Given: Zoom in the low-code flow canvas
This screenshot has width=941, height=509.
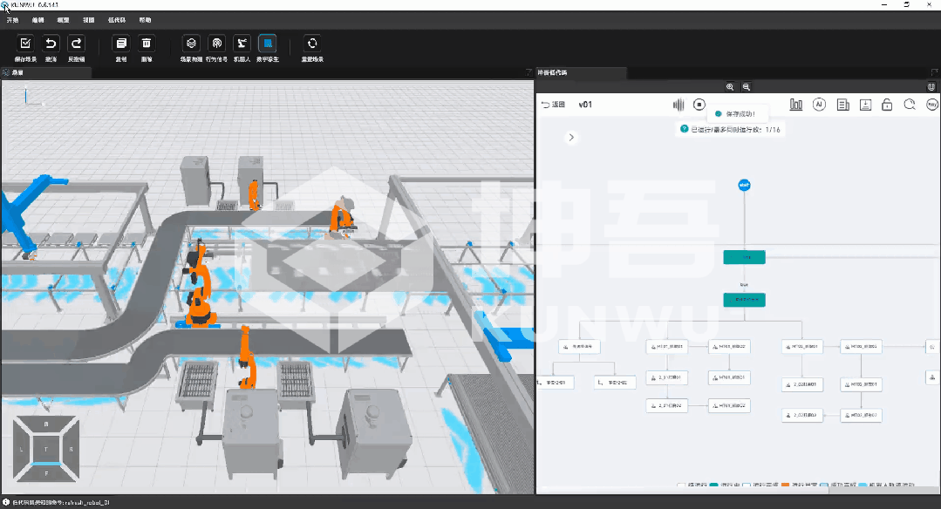Looking at the screenshot, I should 730,87.
